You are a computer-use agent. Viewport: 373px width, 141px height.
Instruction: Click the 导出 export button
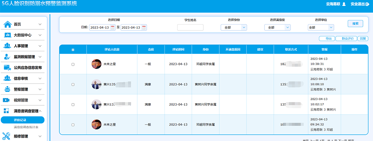pyautogui.click(x=327, y=39)
